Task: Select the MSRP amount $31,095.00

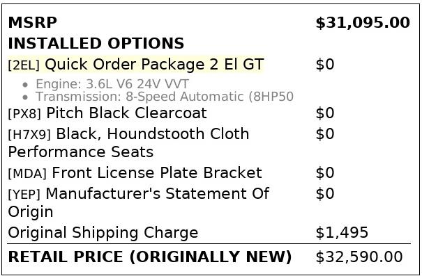Action: 363,23
